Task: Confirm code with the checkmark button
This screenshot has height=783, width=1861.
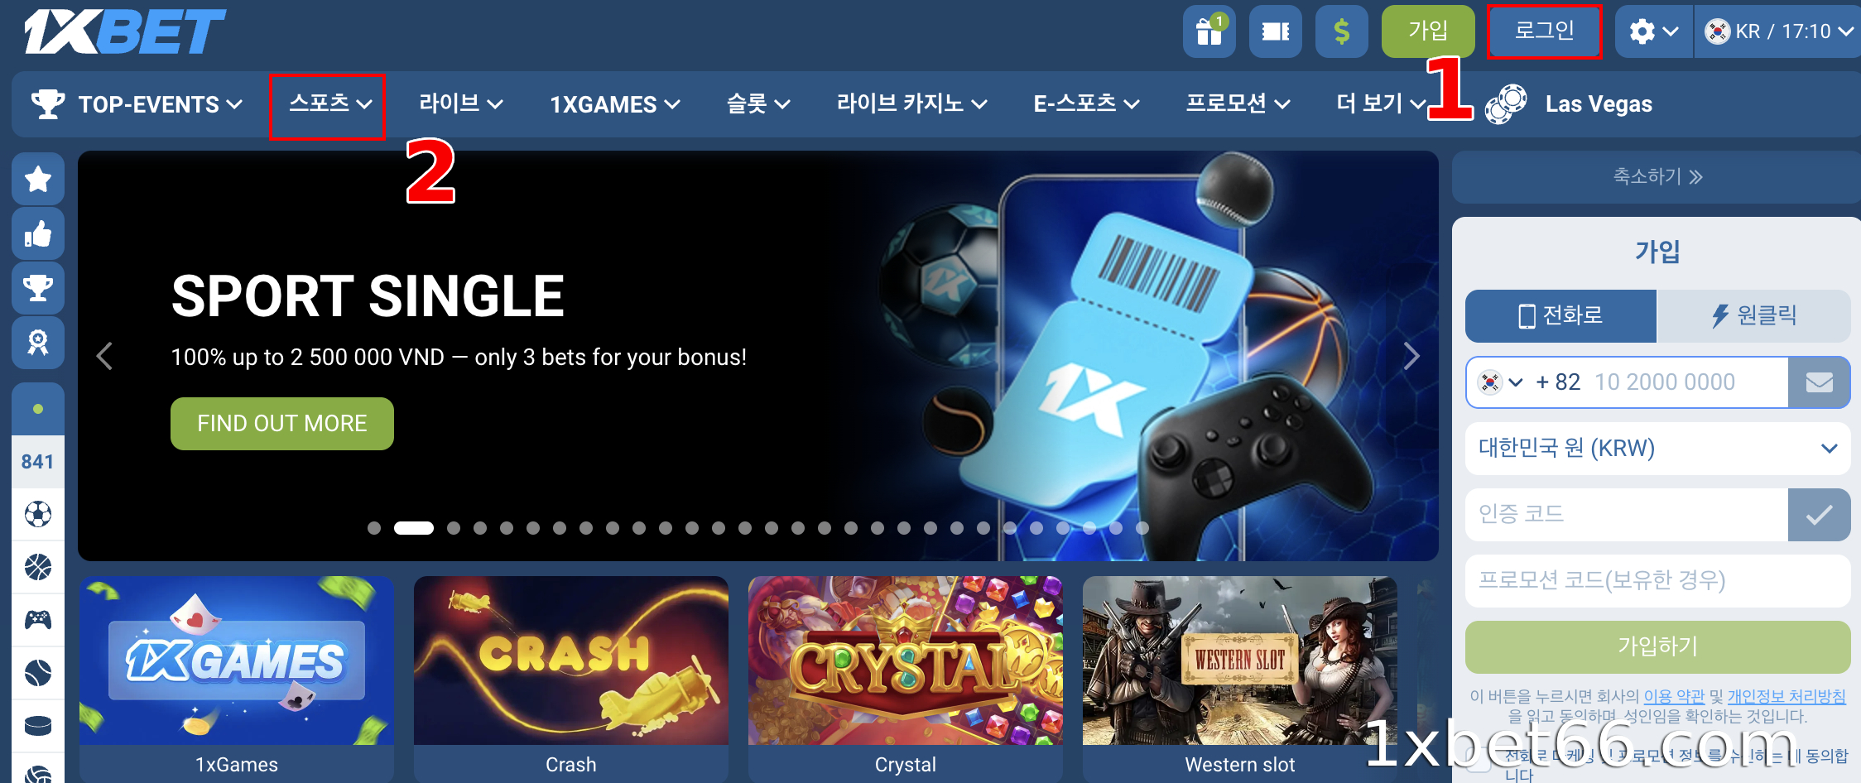Action: pyautogui.click(x=1819, y=515)
